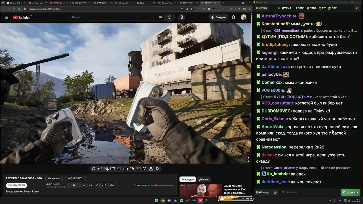Open Spotify from the taskbar

pyautogui.click(x=181, y=201)
